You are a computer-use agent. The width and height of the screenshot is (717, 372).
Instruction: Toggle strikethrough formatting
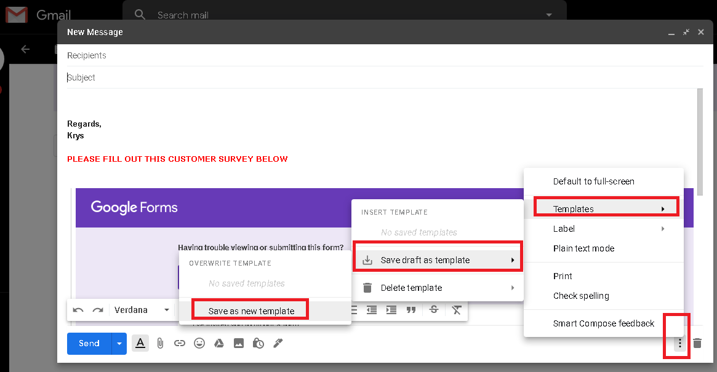pyautogui.click(x=434, y=309)
